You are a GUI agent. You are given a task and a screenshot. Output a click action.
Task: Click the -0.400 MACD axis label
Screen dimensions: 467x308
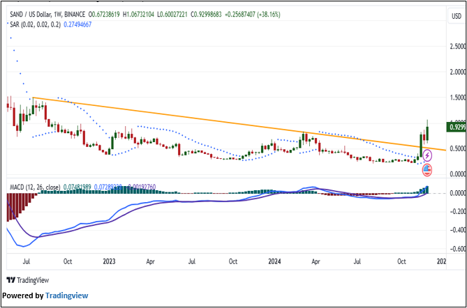coord(458,231)
